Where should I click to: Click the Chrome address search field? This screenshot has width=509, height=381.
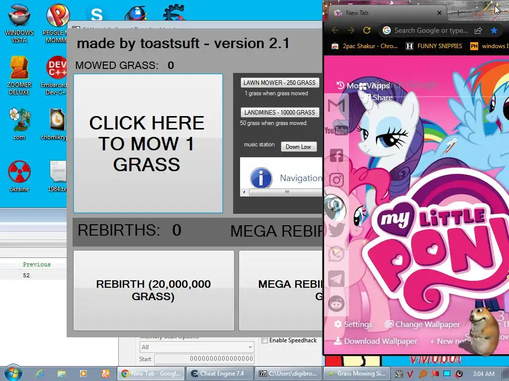431,30
